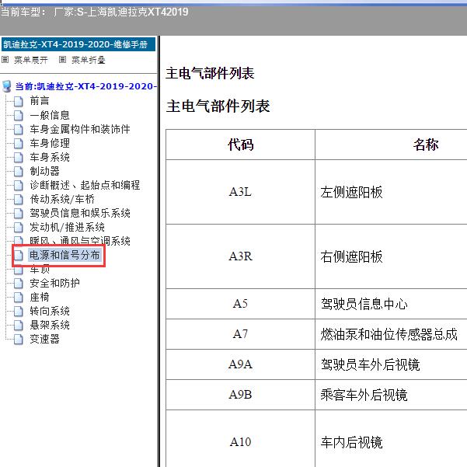Click the 菜单折叠 collapse menu button
The image size is (467, 467).
click(88, 60)
